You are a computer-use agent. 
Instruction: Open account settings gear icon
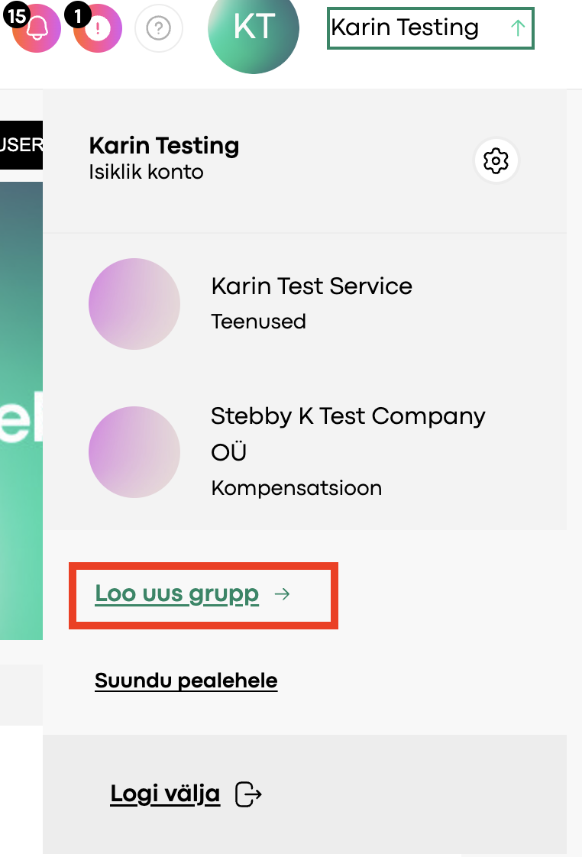point(496,160)
